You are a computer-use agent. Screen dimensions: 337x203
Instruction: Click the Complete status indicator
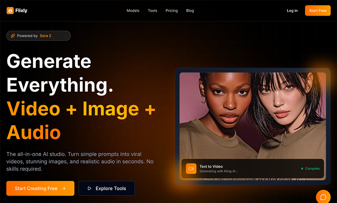point(310,169)
